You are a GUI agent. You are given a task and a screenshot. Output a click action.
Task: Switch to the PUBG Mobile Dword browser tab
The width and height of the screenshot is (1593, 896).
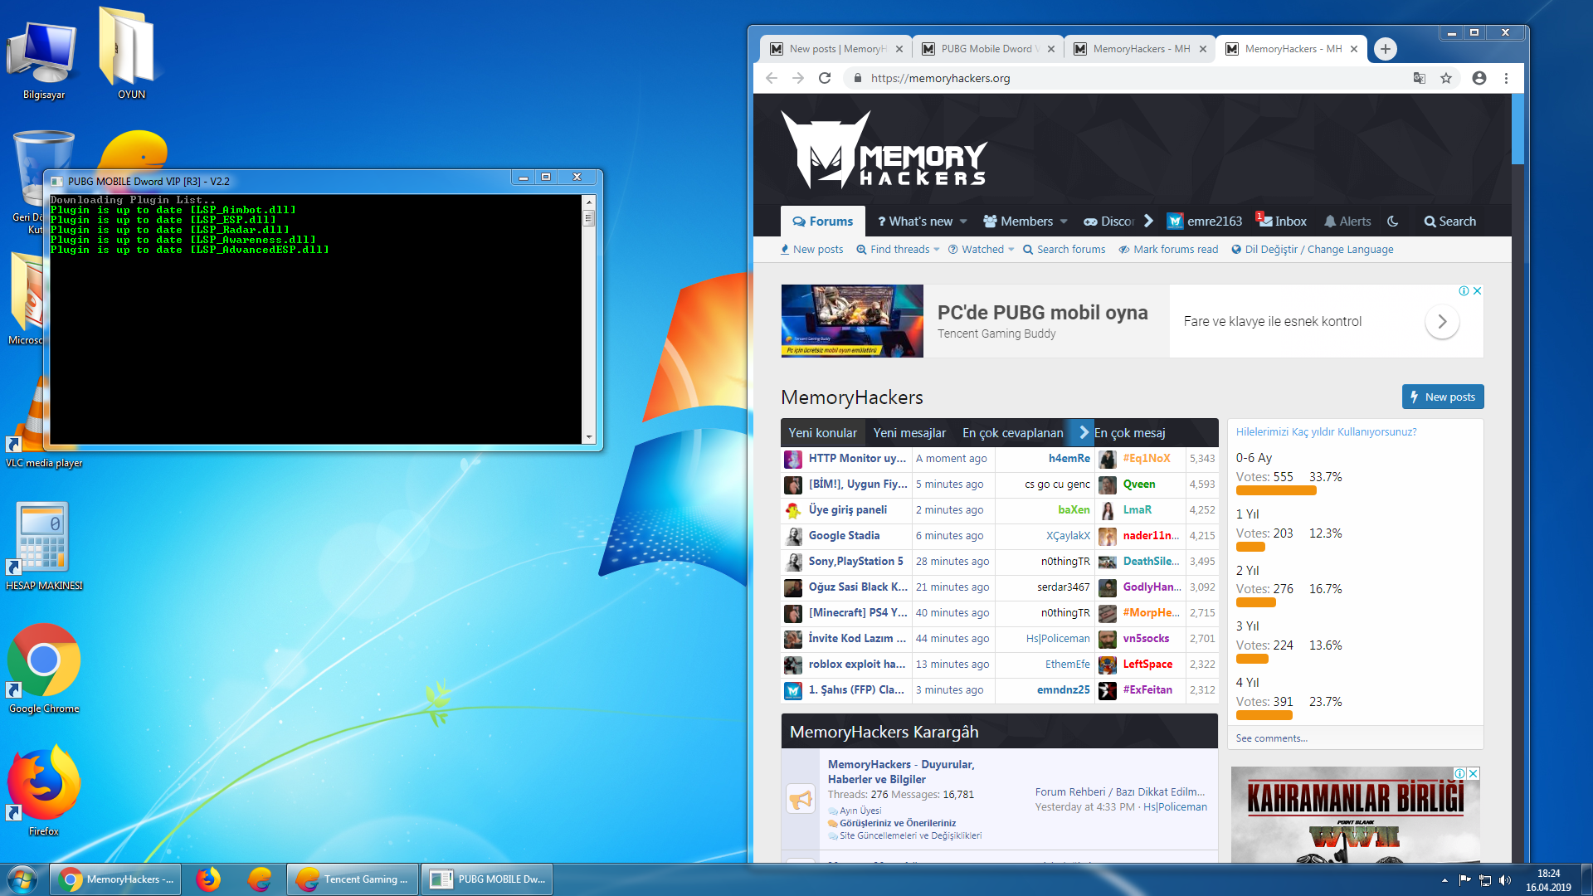987,49
